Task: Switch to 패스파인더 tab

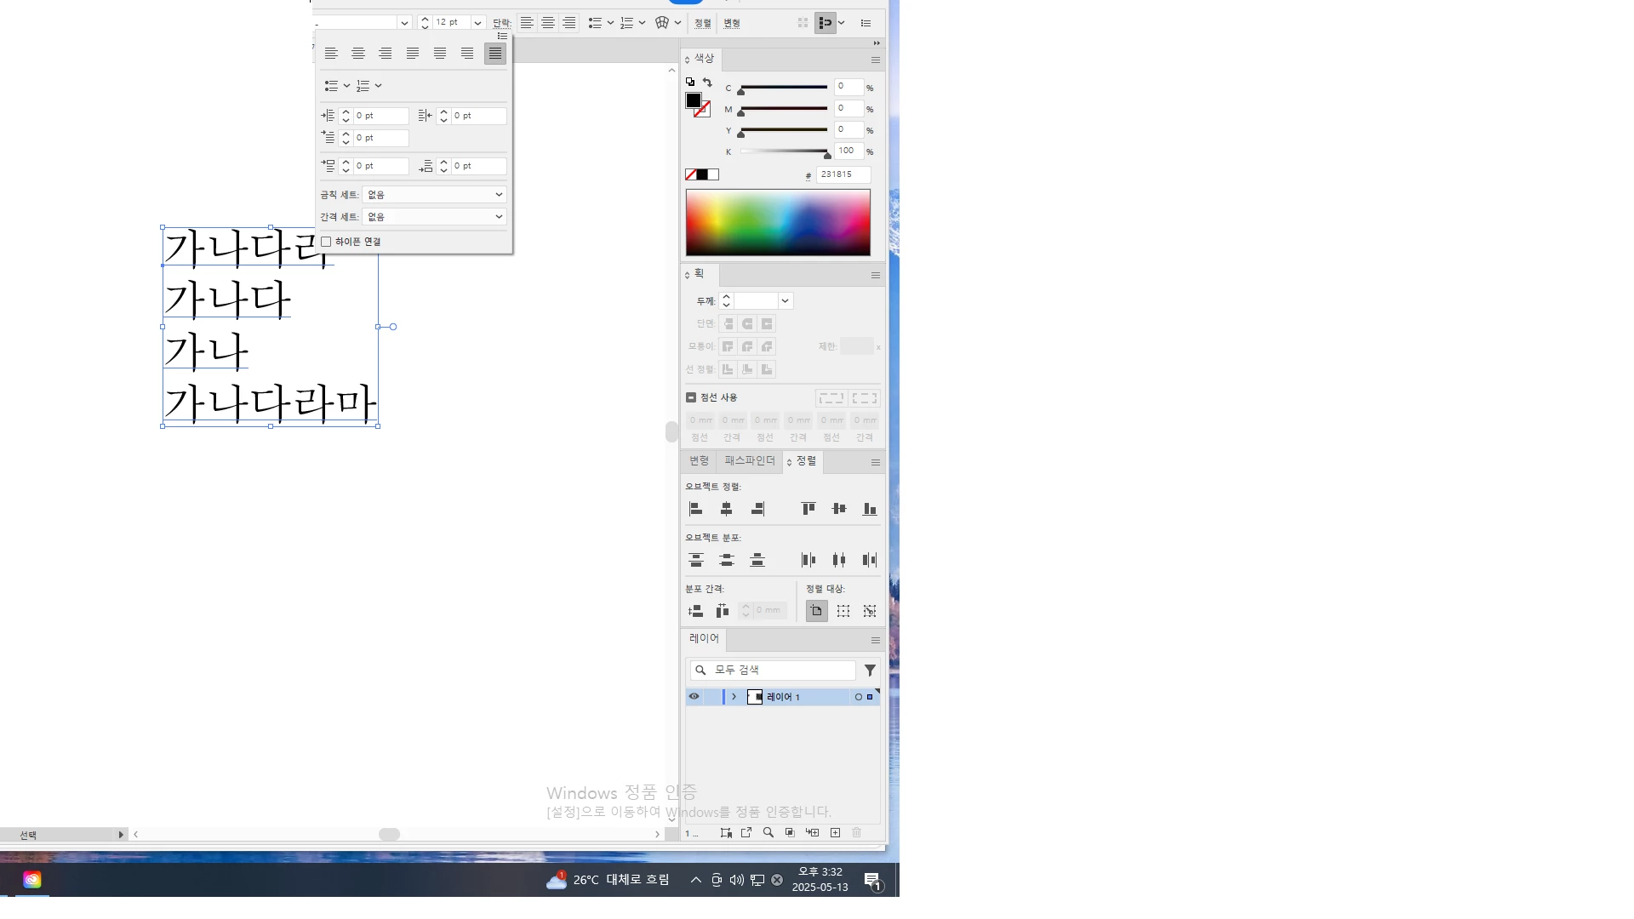Action: click(x=749, y=461)
